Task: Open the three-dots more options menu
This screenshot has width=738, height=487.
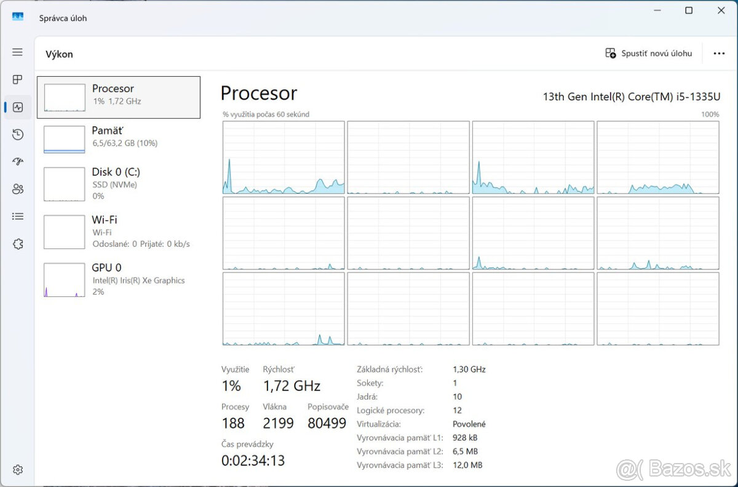Action: [719, 53]
